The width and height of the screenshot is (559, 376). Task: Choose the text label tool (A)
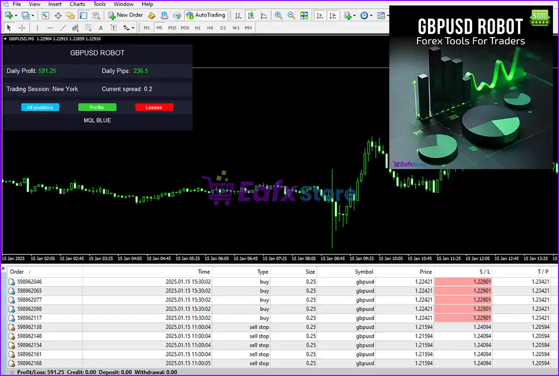coord(100,28)
